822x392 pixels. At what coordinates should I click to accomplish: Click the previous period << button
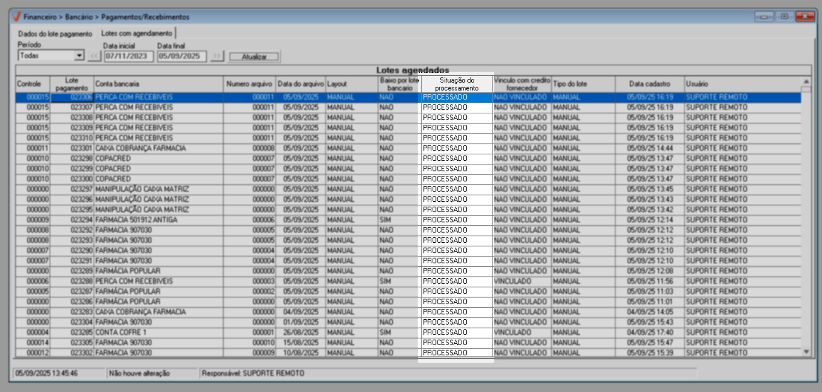point(94,56)
